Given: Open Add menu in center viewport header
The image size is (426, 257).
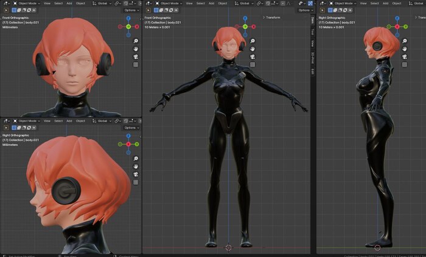Looking at the screenshot, I should pyautogui.click(x=211, y=3).
